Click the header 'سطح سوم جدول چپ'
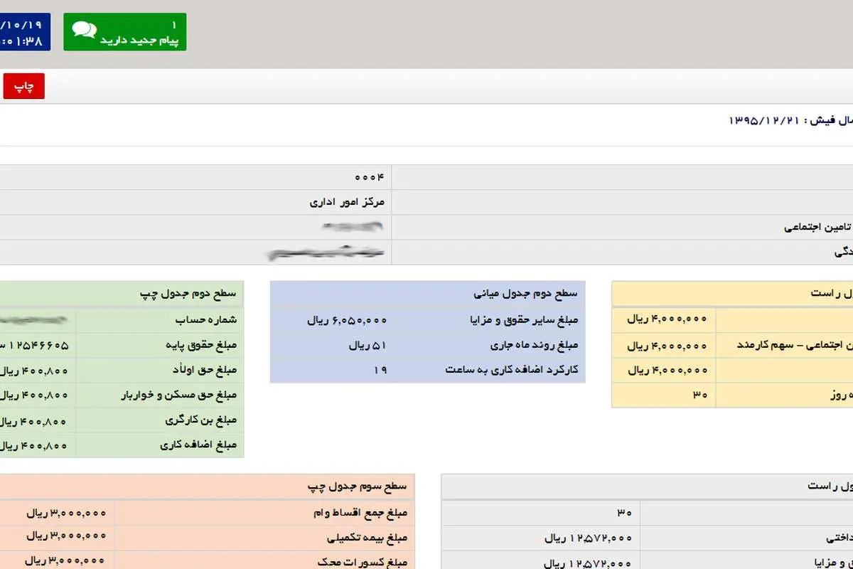This screenshot has width=853, height=569. (358, 486)
